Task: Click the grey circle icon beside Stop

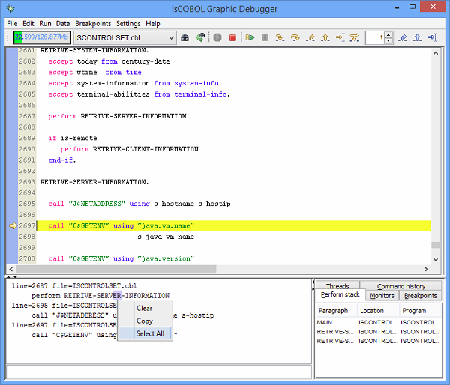Action: [217, 37]
